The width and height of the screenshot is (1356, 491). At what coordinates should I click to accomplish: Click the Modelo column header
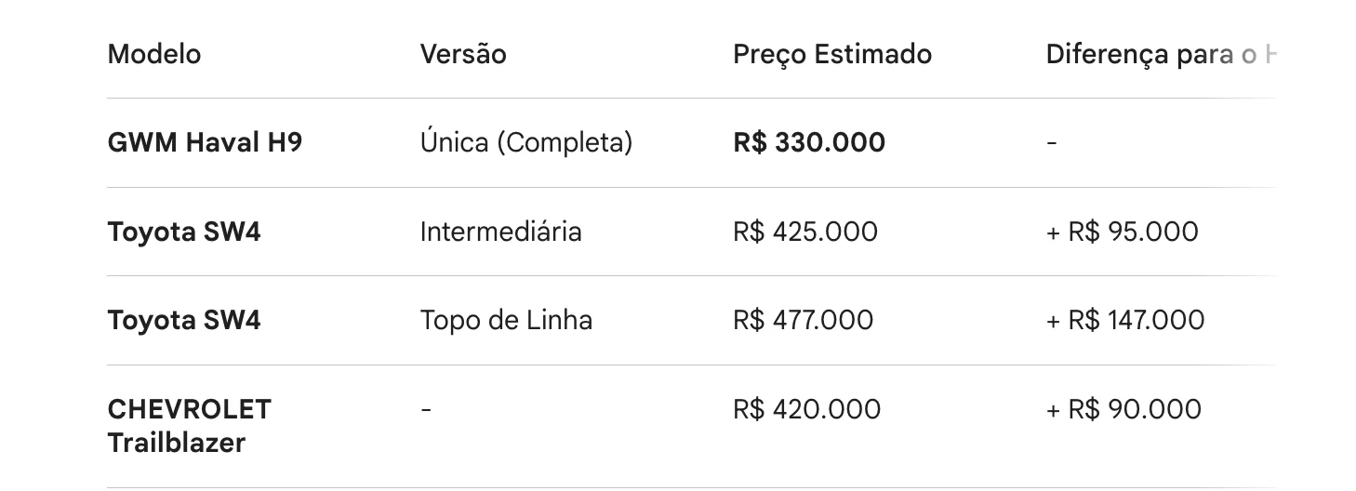point(154,54)
